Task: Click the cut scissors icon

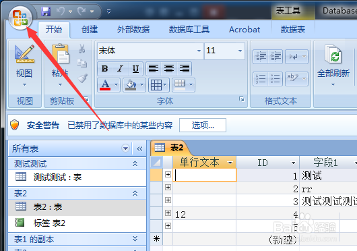Action: (x=82, y=49)
